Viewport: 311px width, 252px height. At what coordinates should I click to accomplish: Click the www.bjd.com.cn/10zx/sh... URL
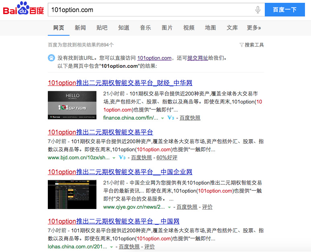pos(79,158)
